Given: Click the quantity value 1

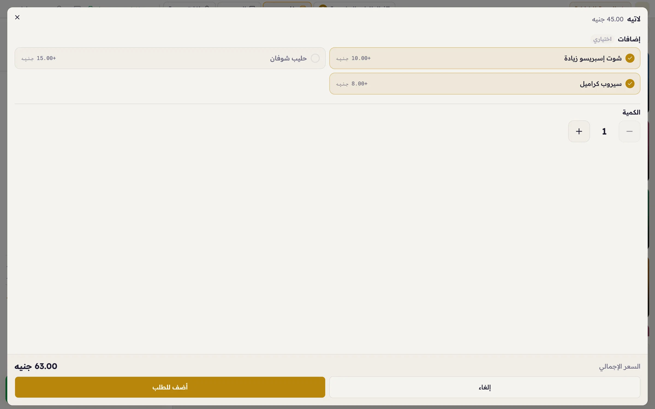Looking at the screenshot, I should (x=604, y=131).
